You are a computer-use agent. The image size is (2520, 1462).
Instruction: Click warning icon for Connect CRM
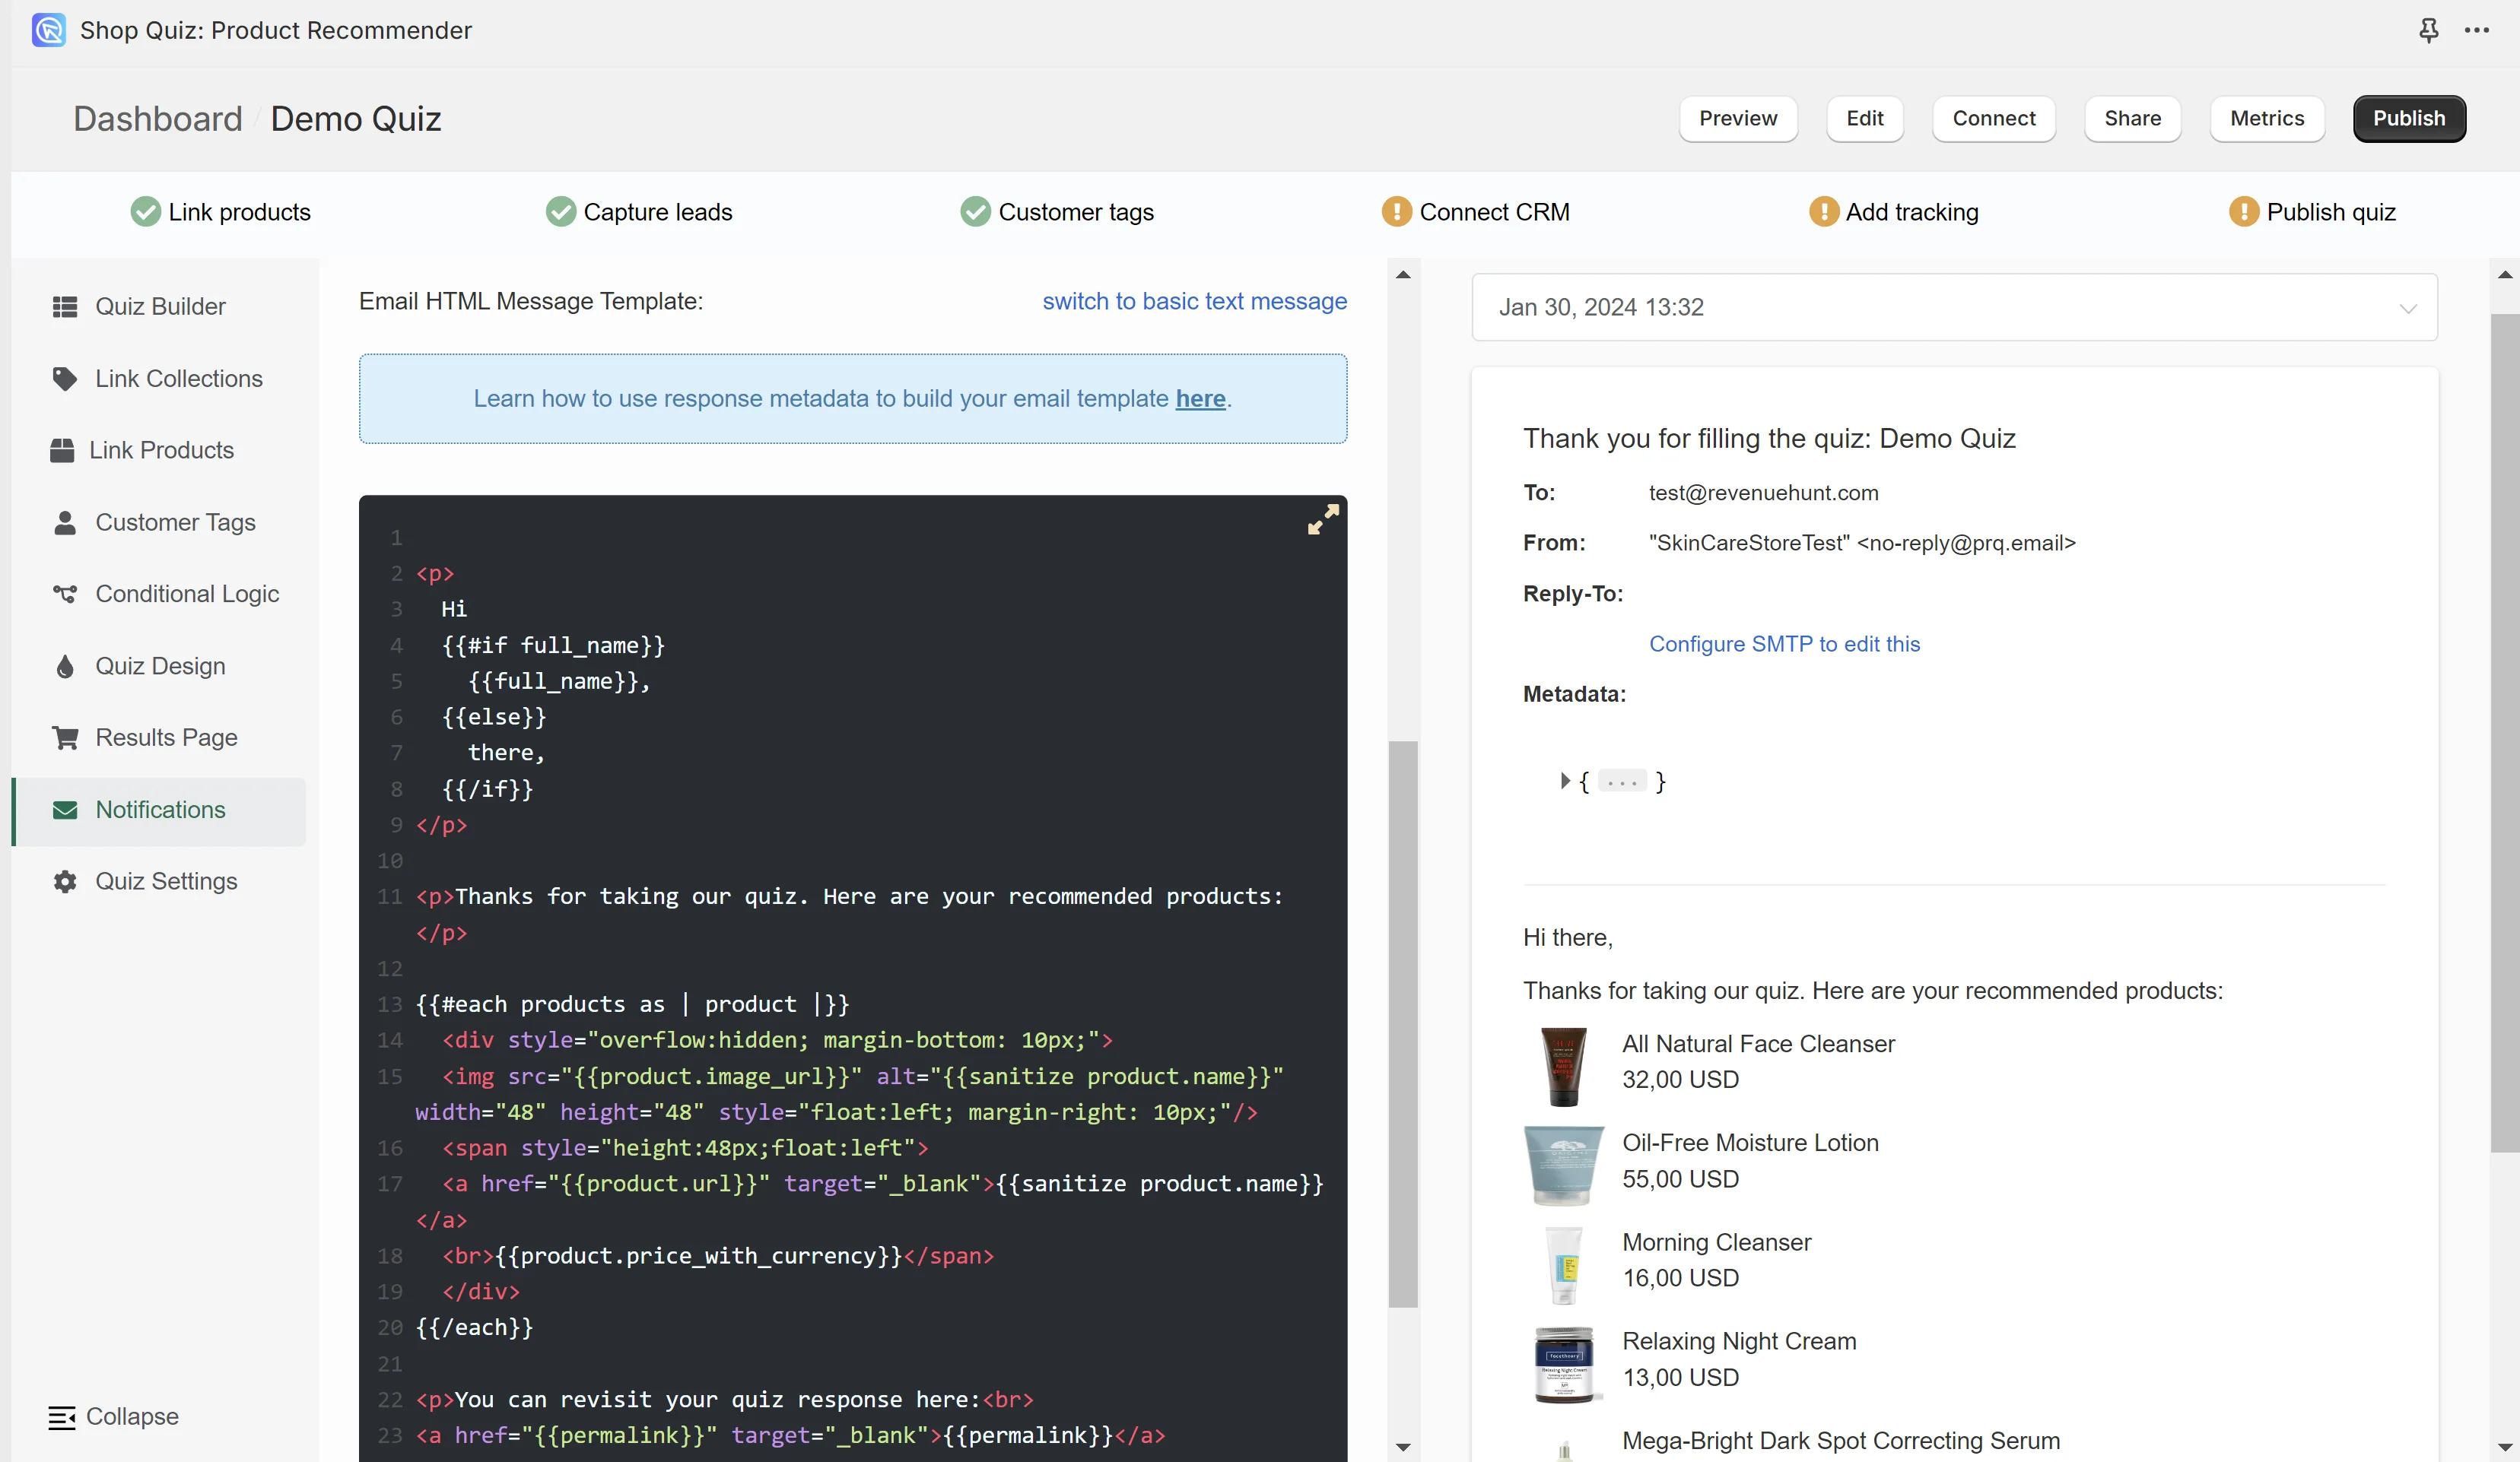click(1396, 212)
